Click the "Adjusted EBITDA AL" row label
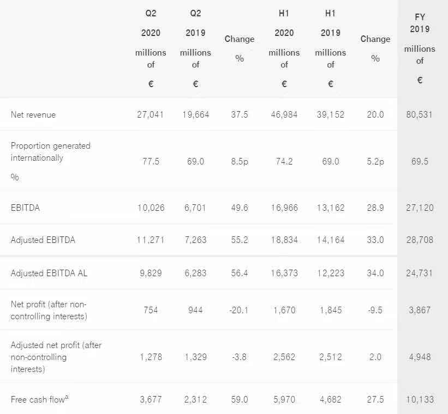This screenshot has width=448, height=414. (49, 273)
